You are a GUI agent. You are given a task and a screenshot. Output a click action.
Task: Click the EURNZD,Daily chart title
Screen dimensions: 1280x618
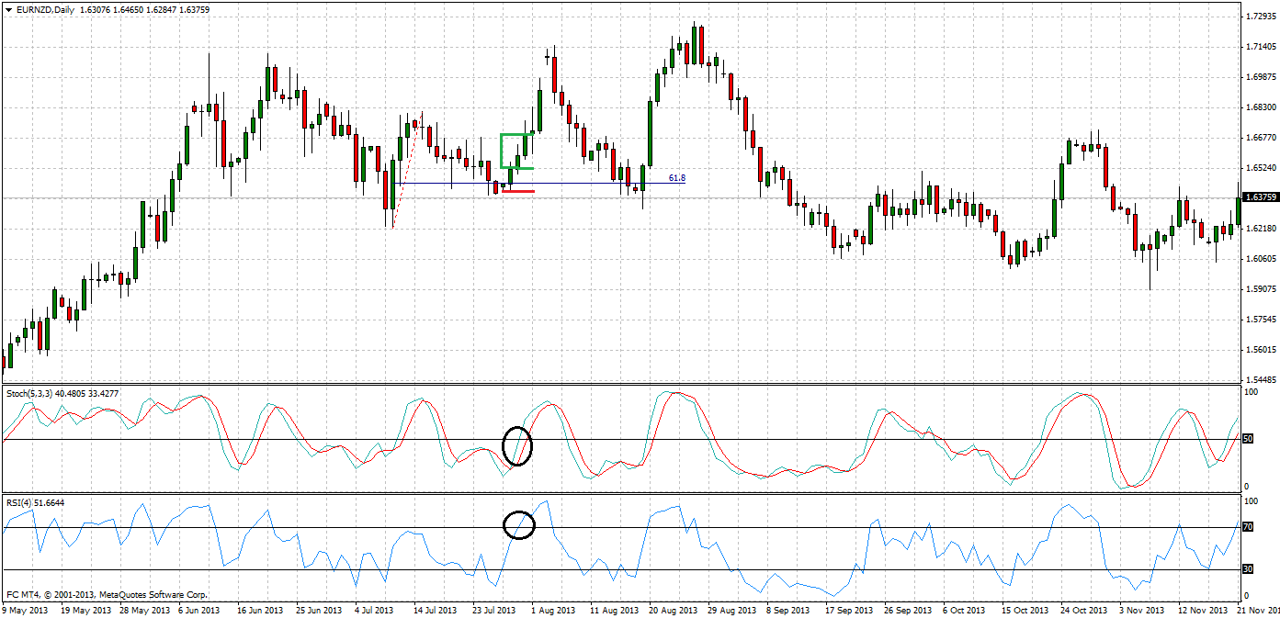47,9
